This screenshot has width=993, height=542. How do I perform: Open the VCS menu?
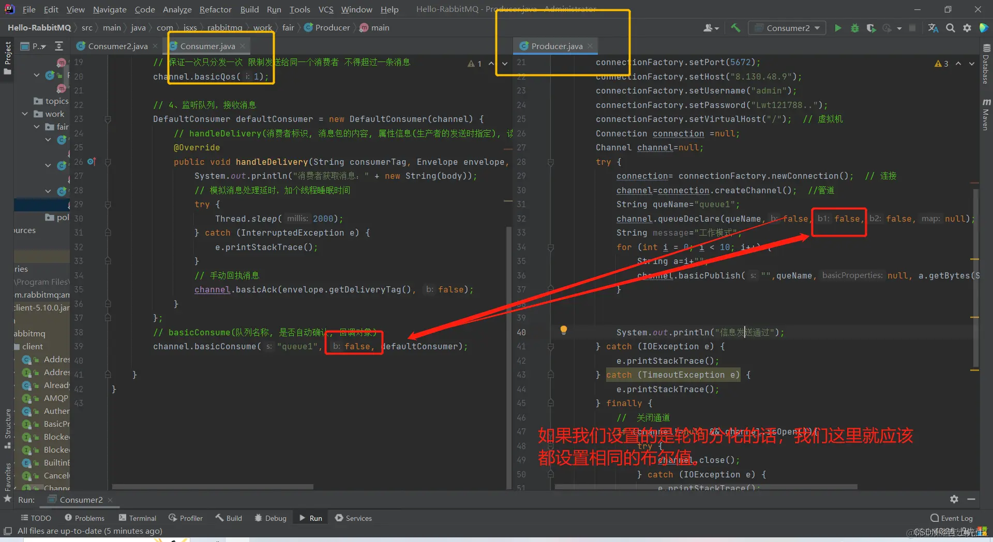coord(326,9)
